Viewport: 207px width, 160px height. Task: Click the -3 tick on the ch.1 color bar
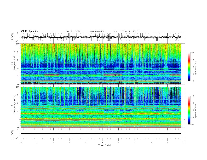(193, 53)
